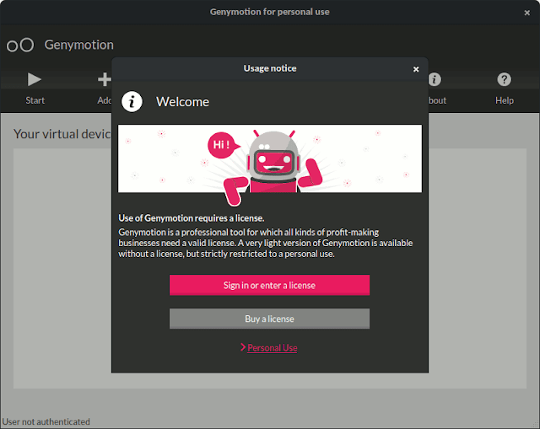Screen dimensions: 540x429
Task: Click the Help label in the toolbar
Action: tap(505, 100)
